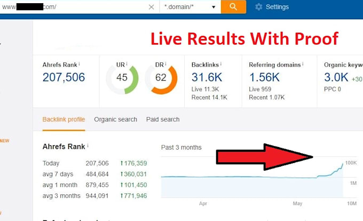
Task: Open the 31.6K backlinks count
Action: (x=207, y=77)
